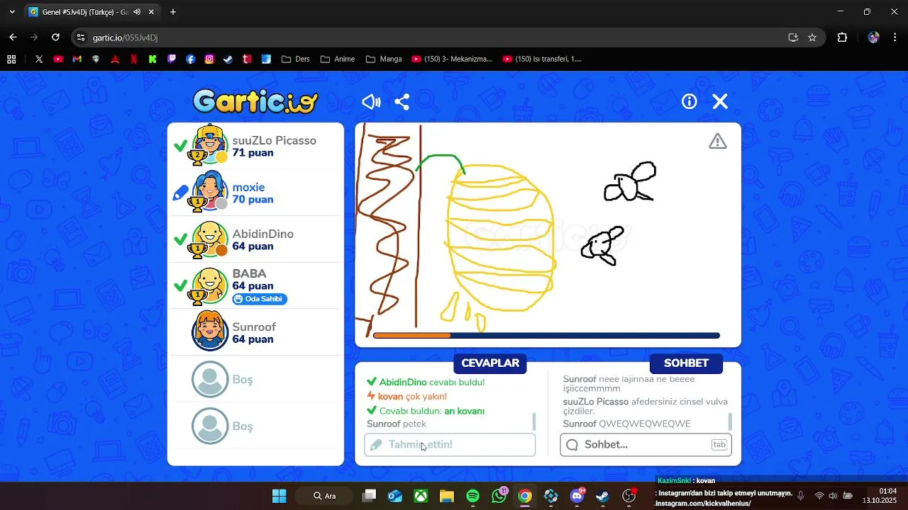Click the empty Boş player slot below Sunroof
Image resolution: width=908 pixels, height=510 pixels.
[x=255, y=380]
